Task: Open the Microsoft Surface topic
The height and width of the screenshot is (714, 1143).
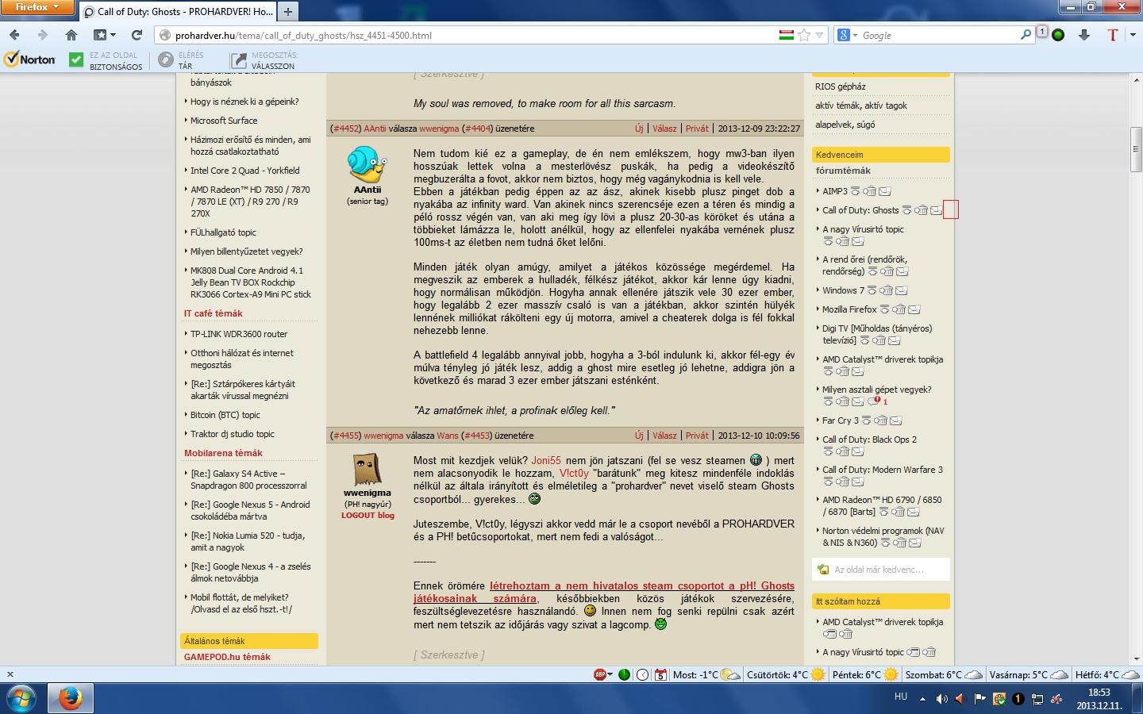Action: click(224, 121)
